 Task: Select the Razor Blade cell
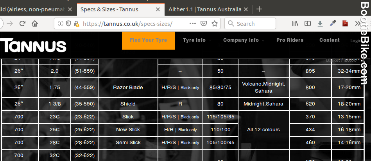(128, 88)
